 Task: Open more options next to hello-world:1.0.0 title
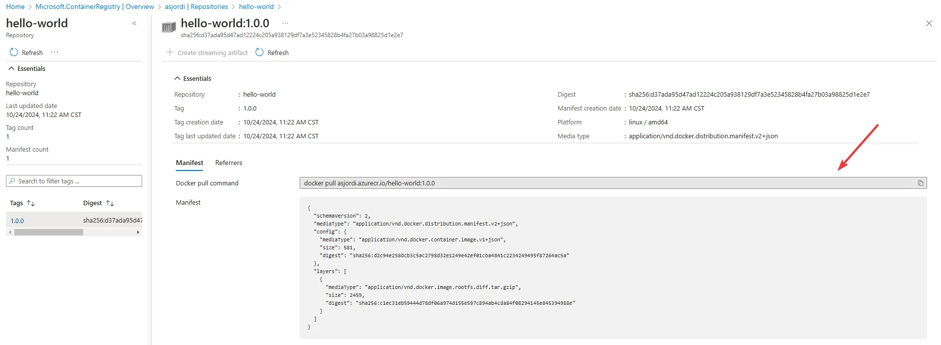(x=285, y=23)
